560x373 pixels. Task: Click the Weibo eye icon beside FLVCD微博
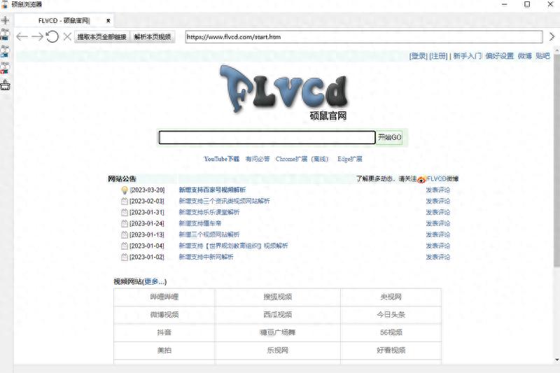(x=422, y=179)
